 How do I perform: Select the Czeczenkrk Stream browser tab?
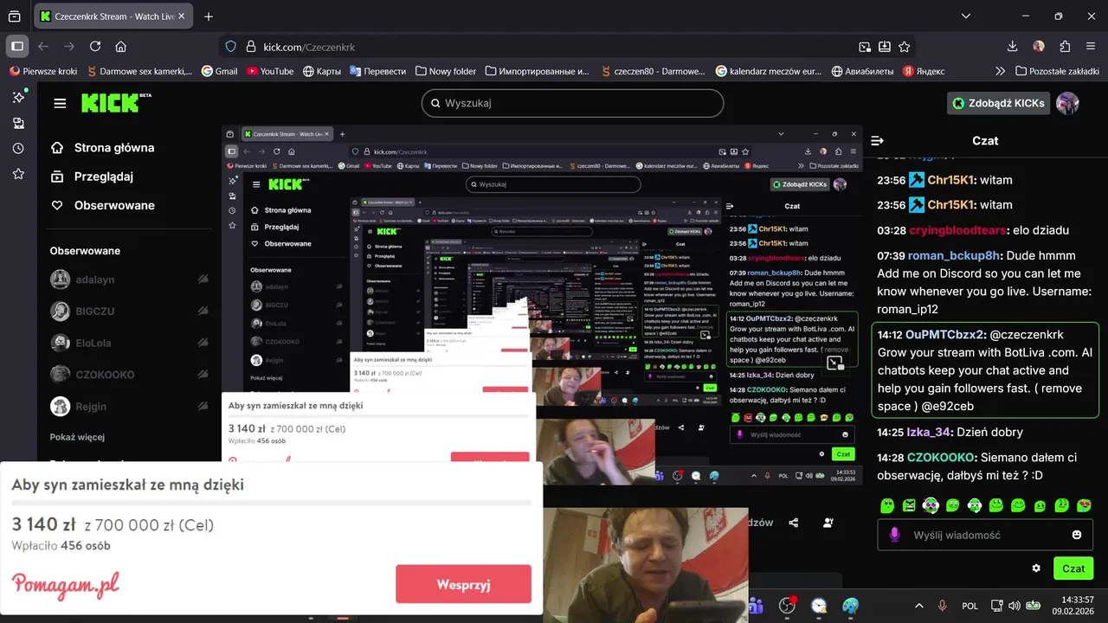(113, 16)
